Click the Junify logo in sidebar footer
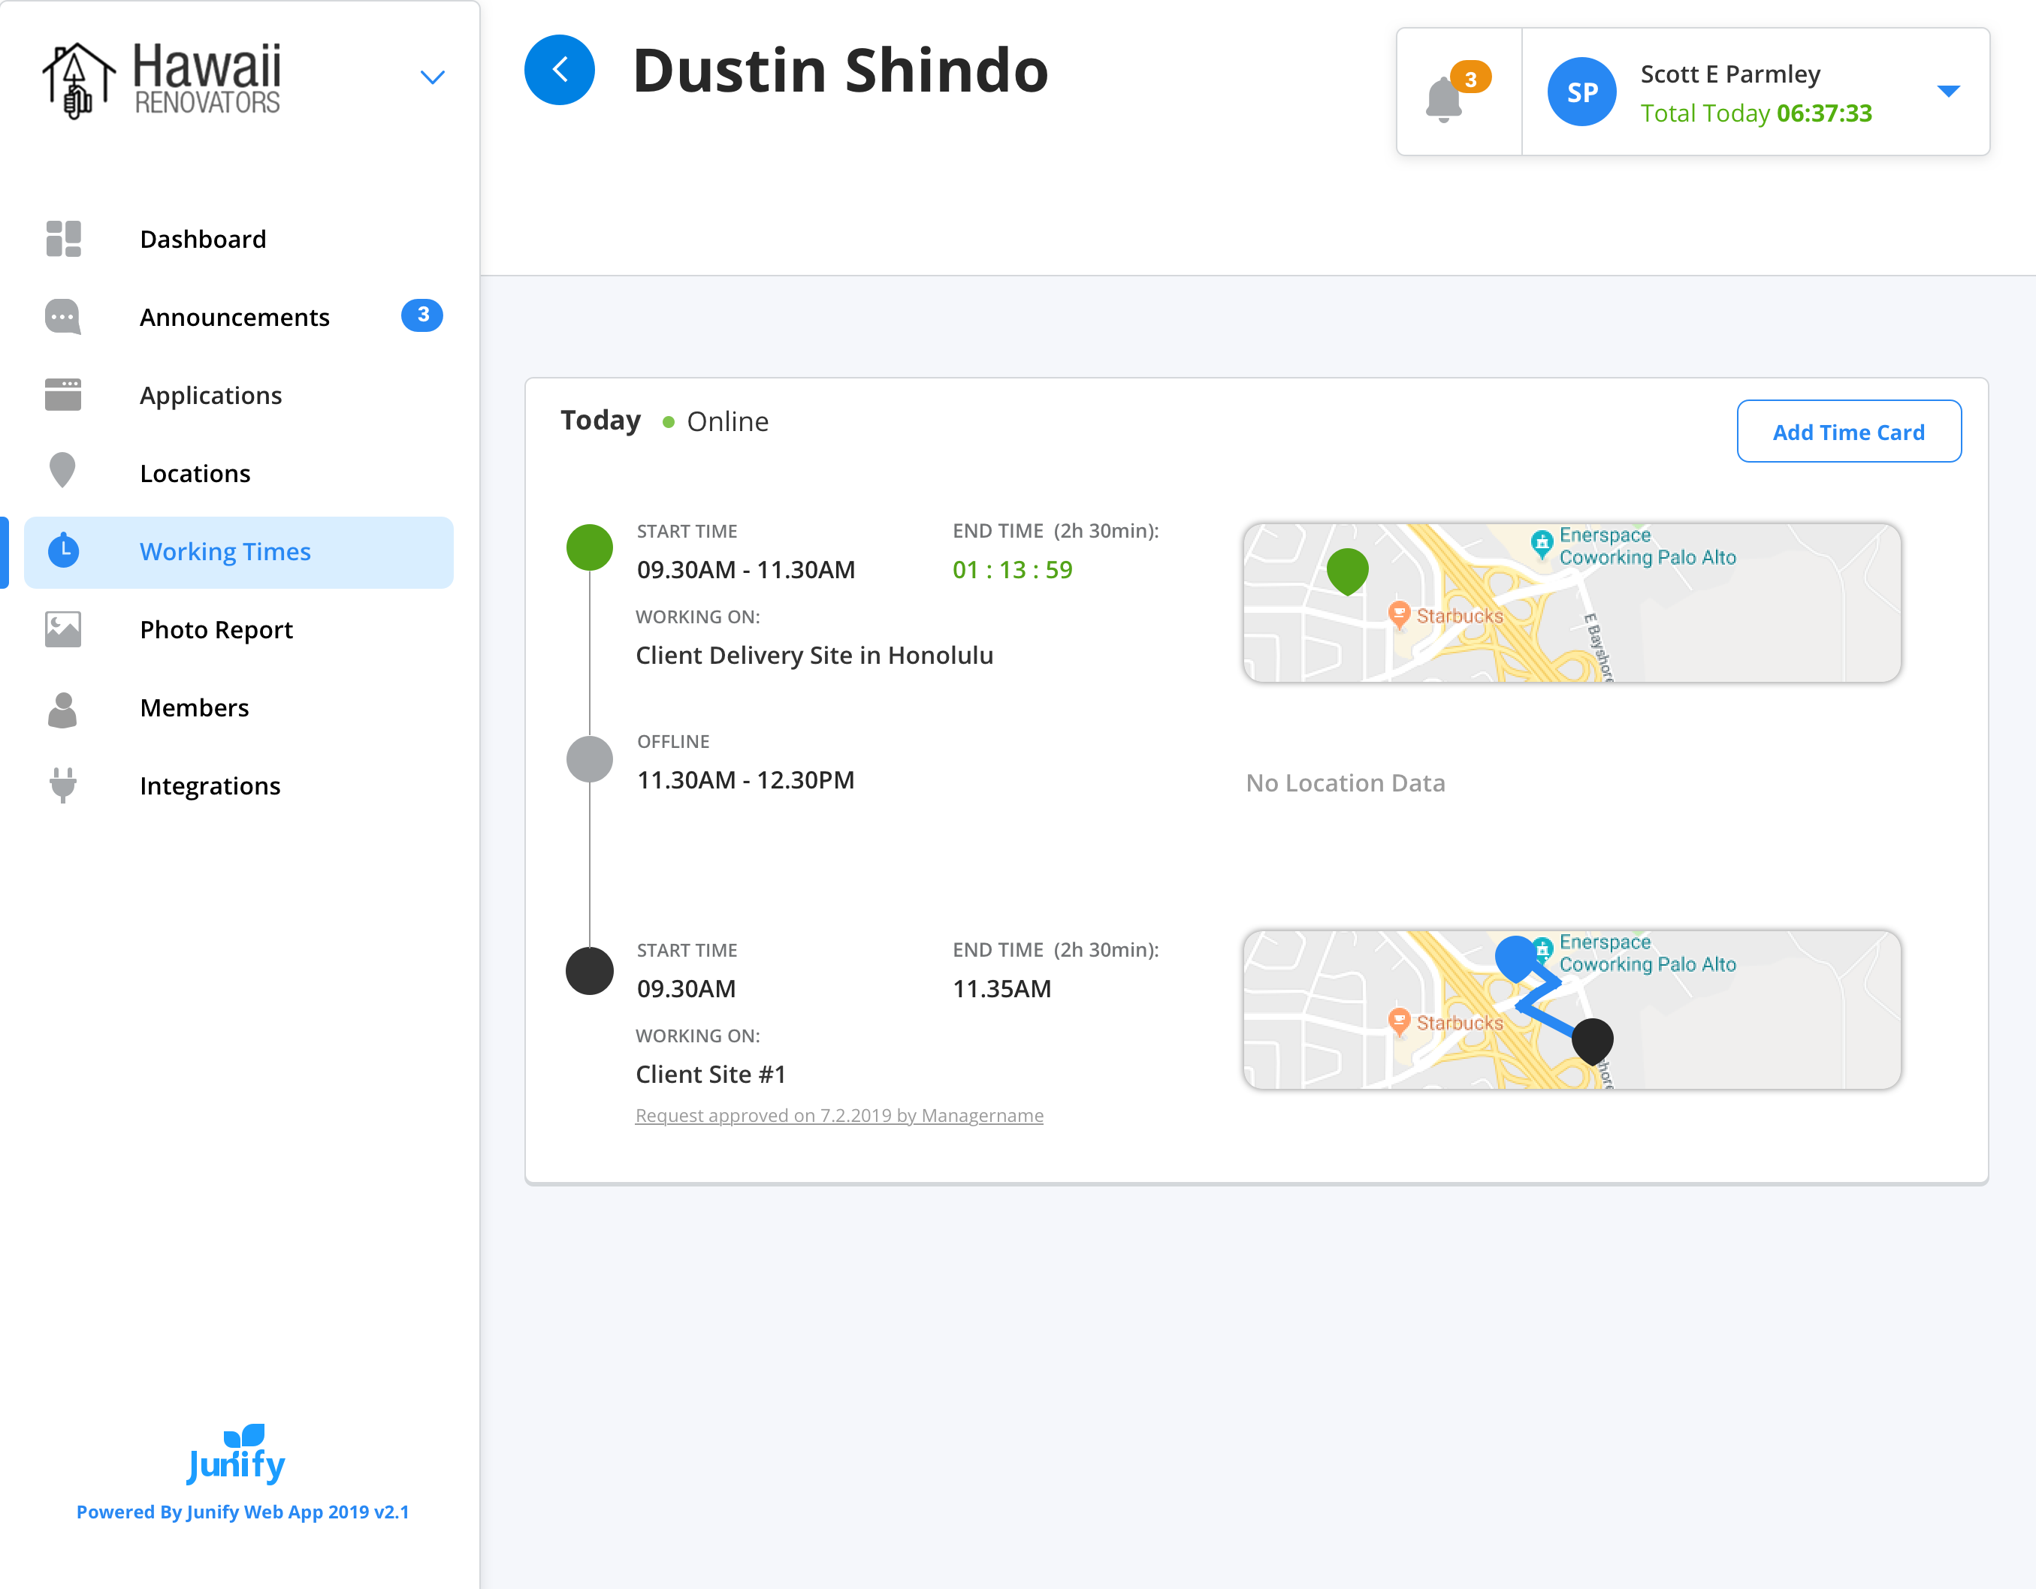This screenshot has height=1589, width=2036. (237, 1455)
